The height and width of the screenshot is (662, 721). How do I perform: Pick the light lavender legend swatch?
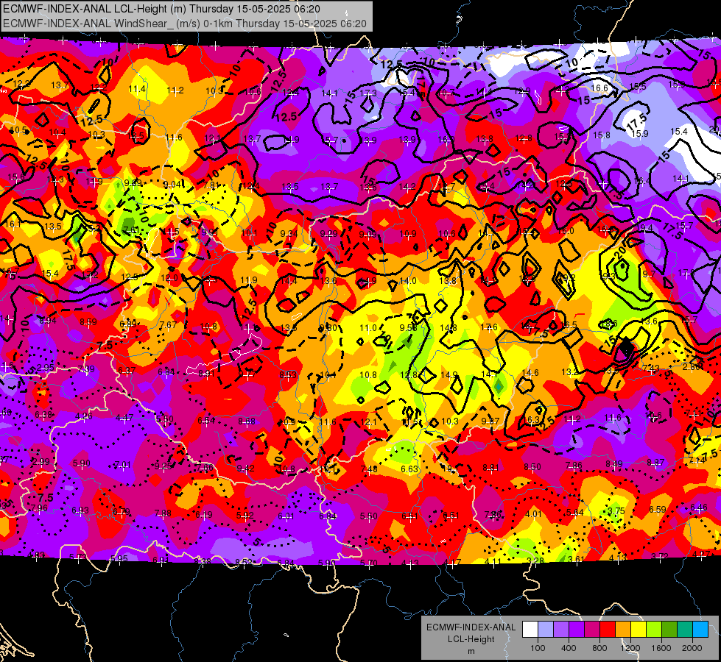point(546,630)
